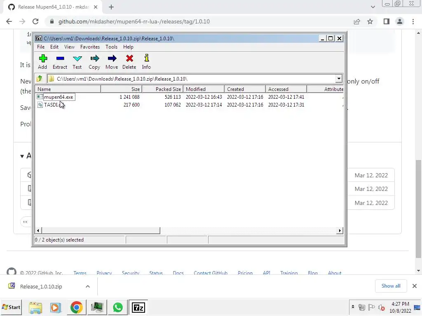Open the Edit menu

[54, 47]
